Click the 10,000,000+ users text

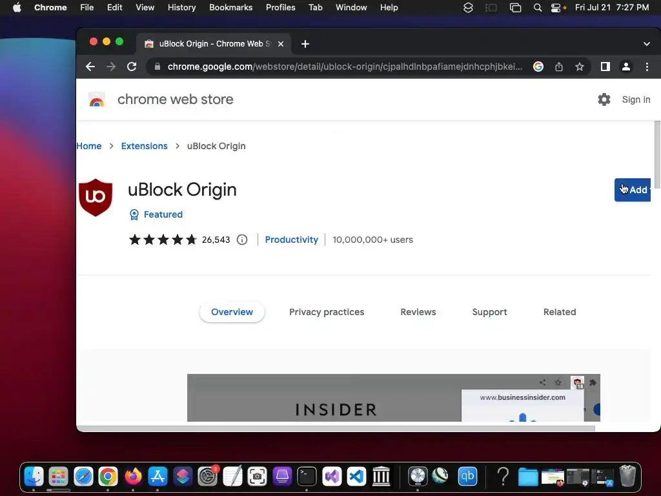pyautogui.click(x=372, y=240)
